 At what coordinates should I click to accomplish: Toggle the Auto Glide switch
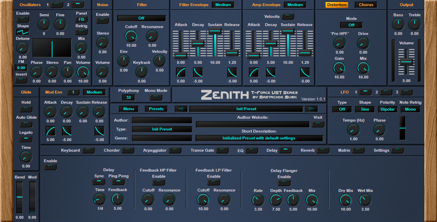point(26,124)
